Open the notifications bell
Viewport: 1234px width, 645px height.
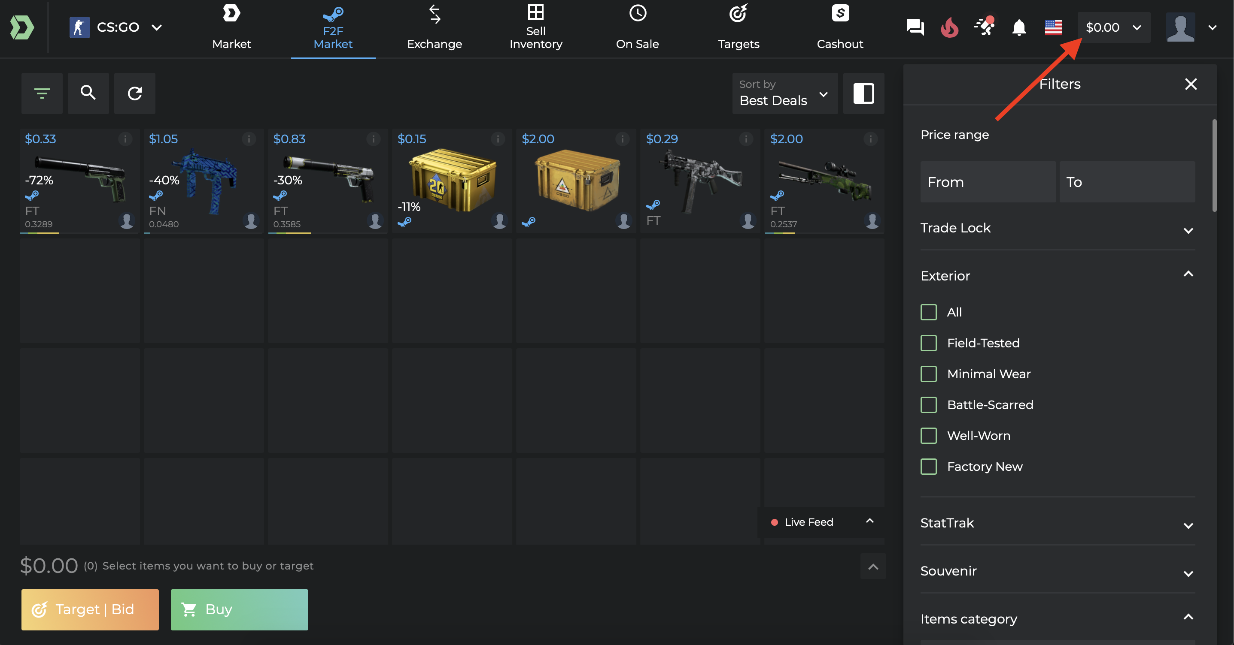(1019, 27)
